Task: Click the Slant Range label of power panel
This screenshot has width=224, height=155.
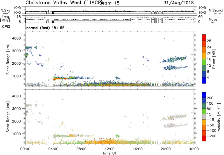Action: (x=8, y=59)
